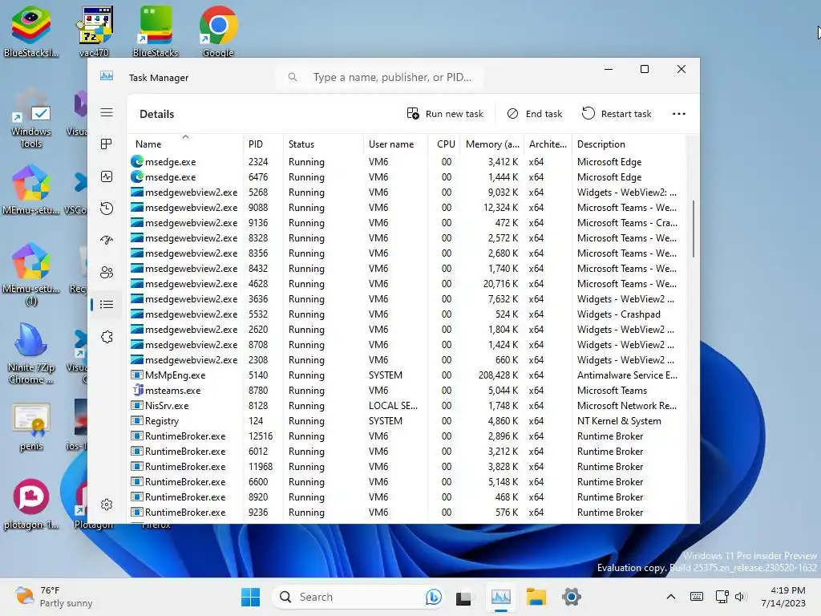The image size is (821, 616).
Task: Sort by the PID column header
Action: (263, 144)
